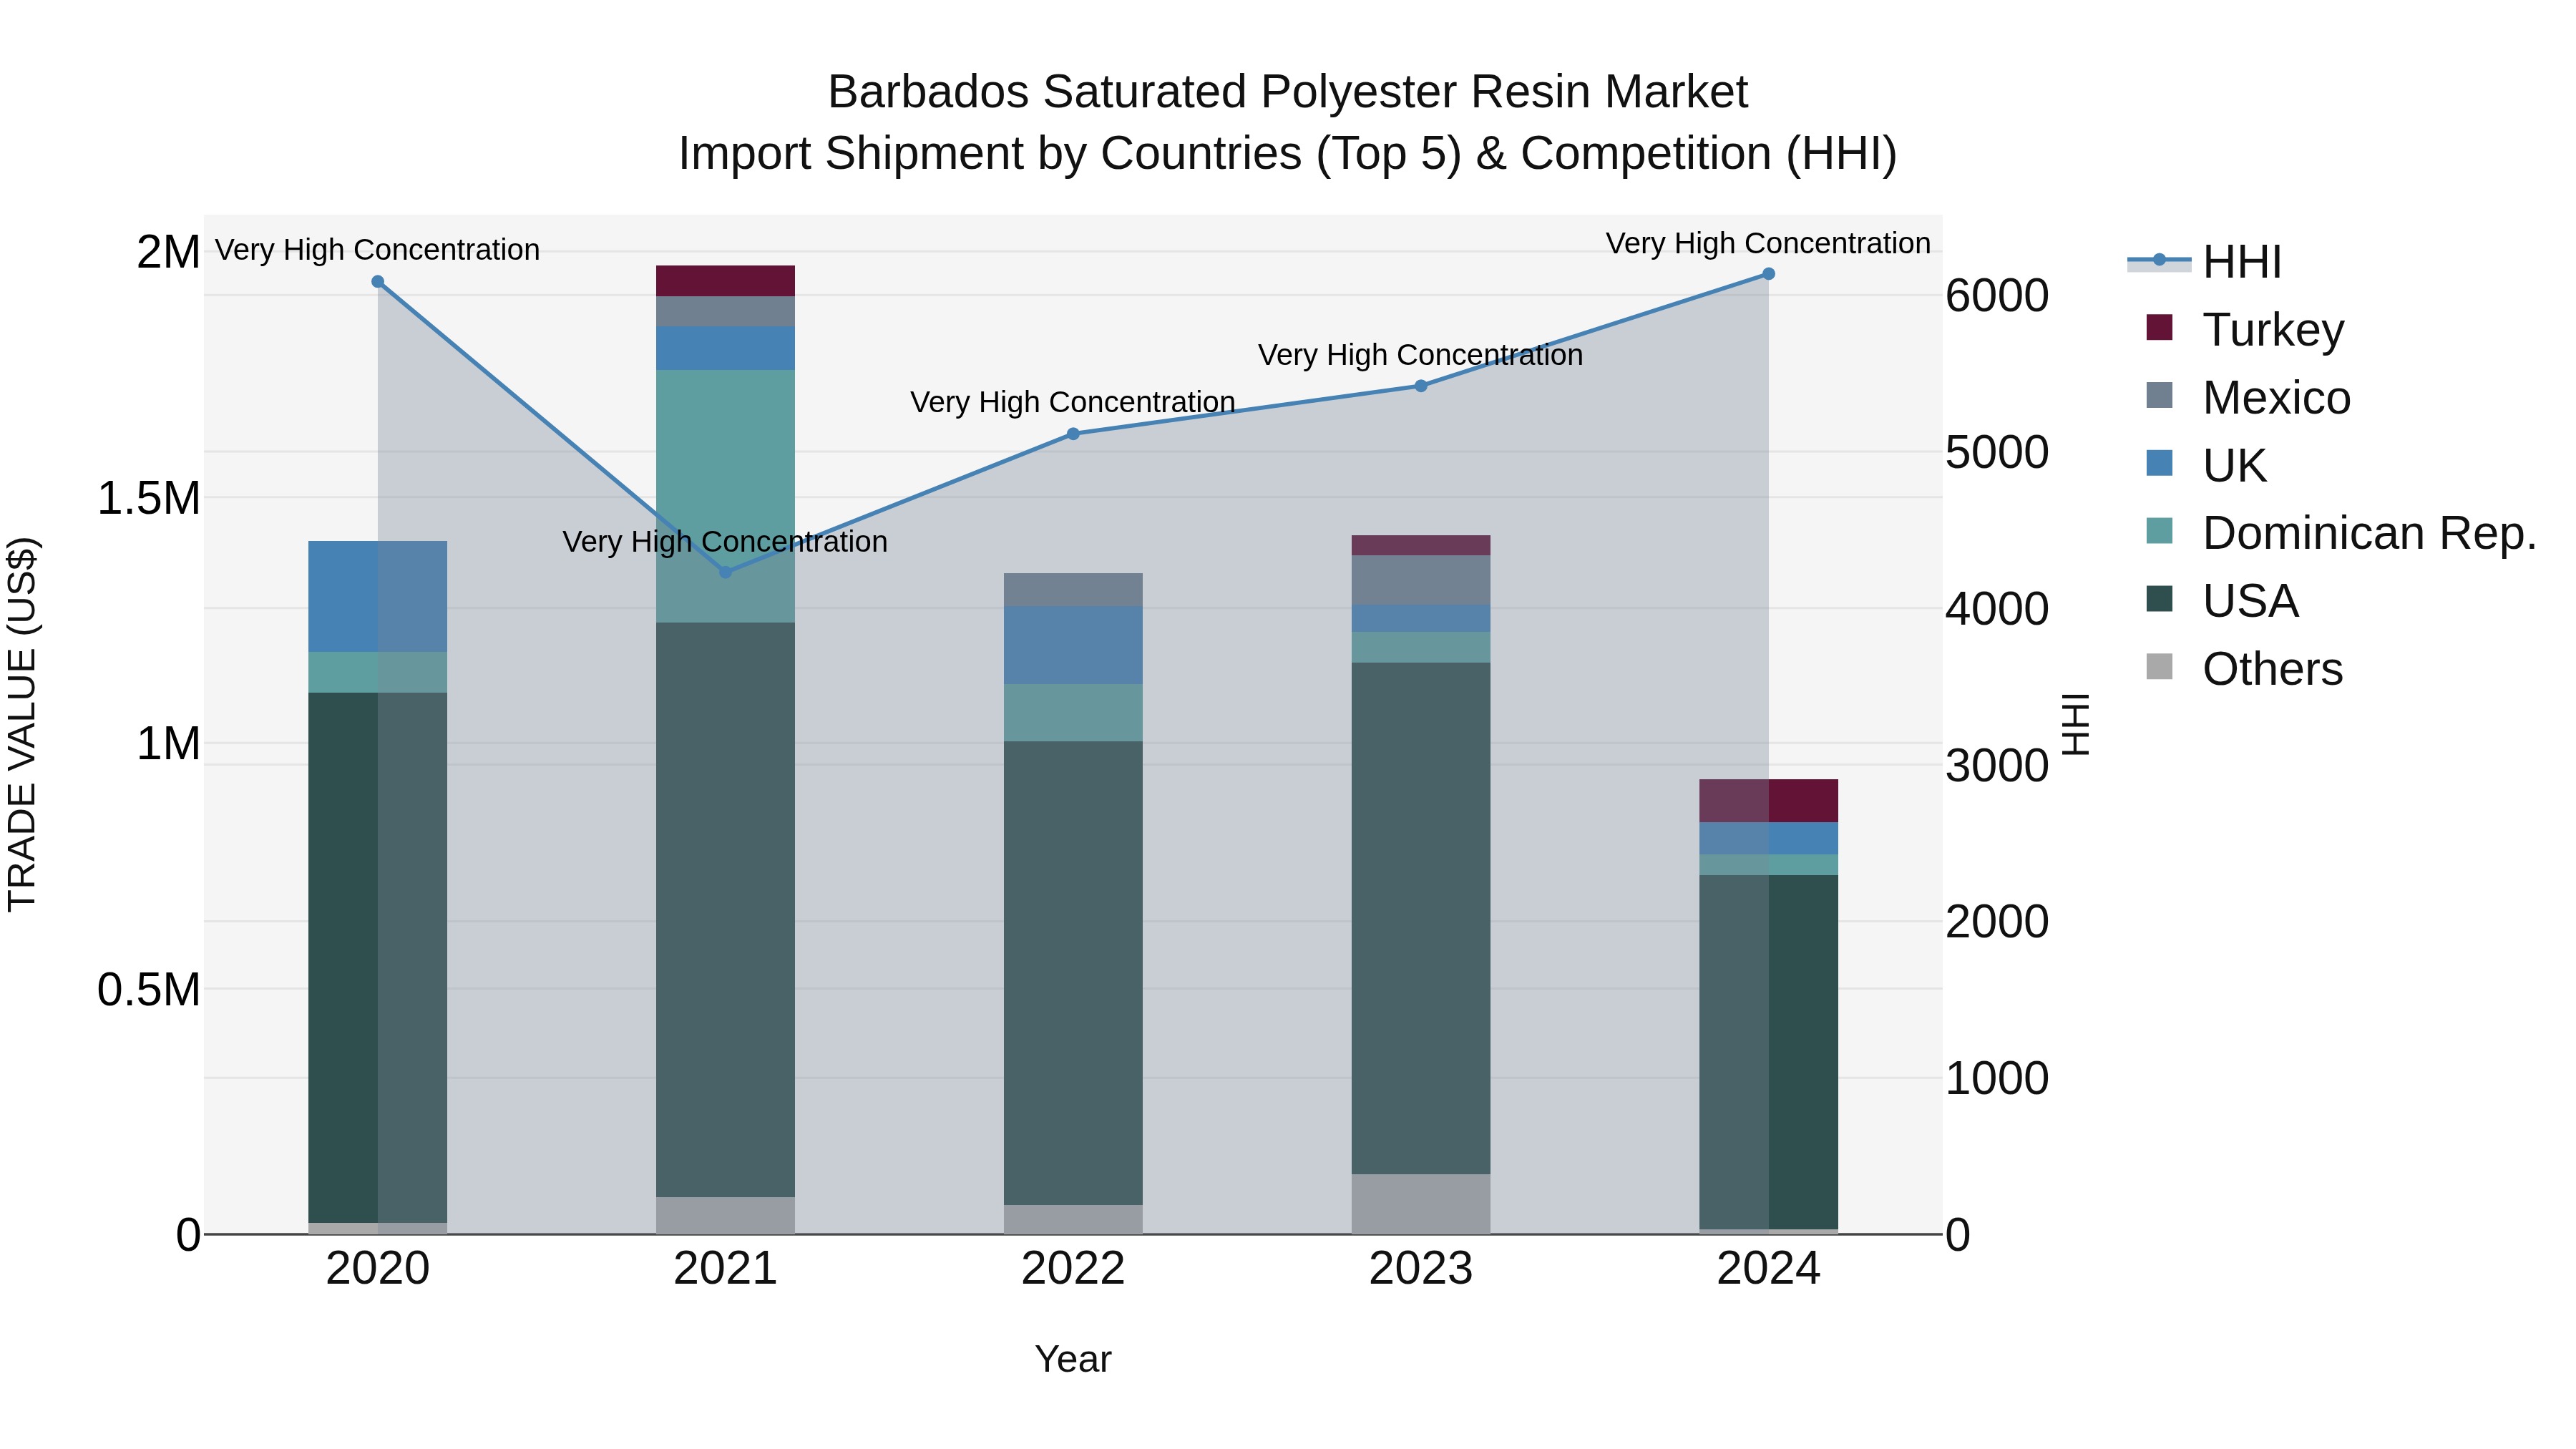Screen dimensions: 2576x1449
Task: Click the 2024 Turkey bar segment
Action: 1768,801
